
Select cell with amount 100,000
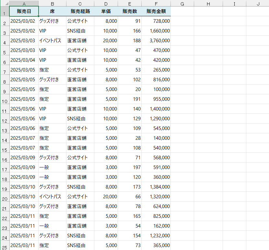156,89
